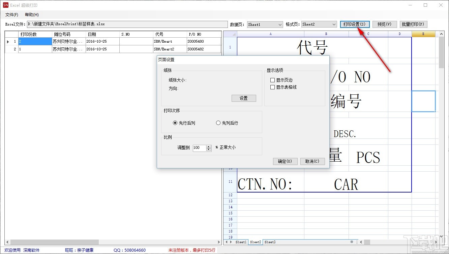Select spreadsheet row 15 header

[231, 213]
